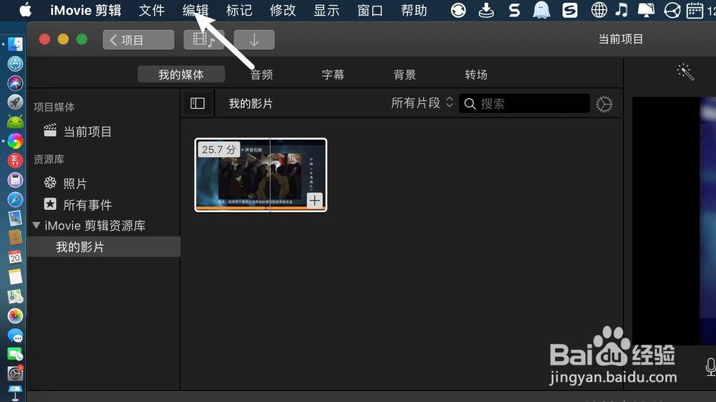Open Finder from the Dock

click(15, 44)
